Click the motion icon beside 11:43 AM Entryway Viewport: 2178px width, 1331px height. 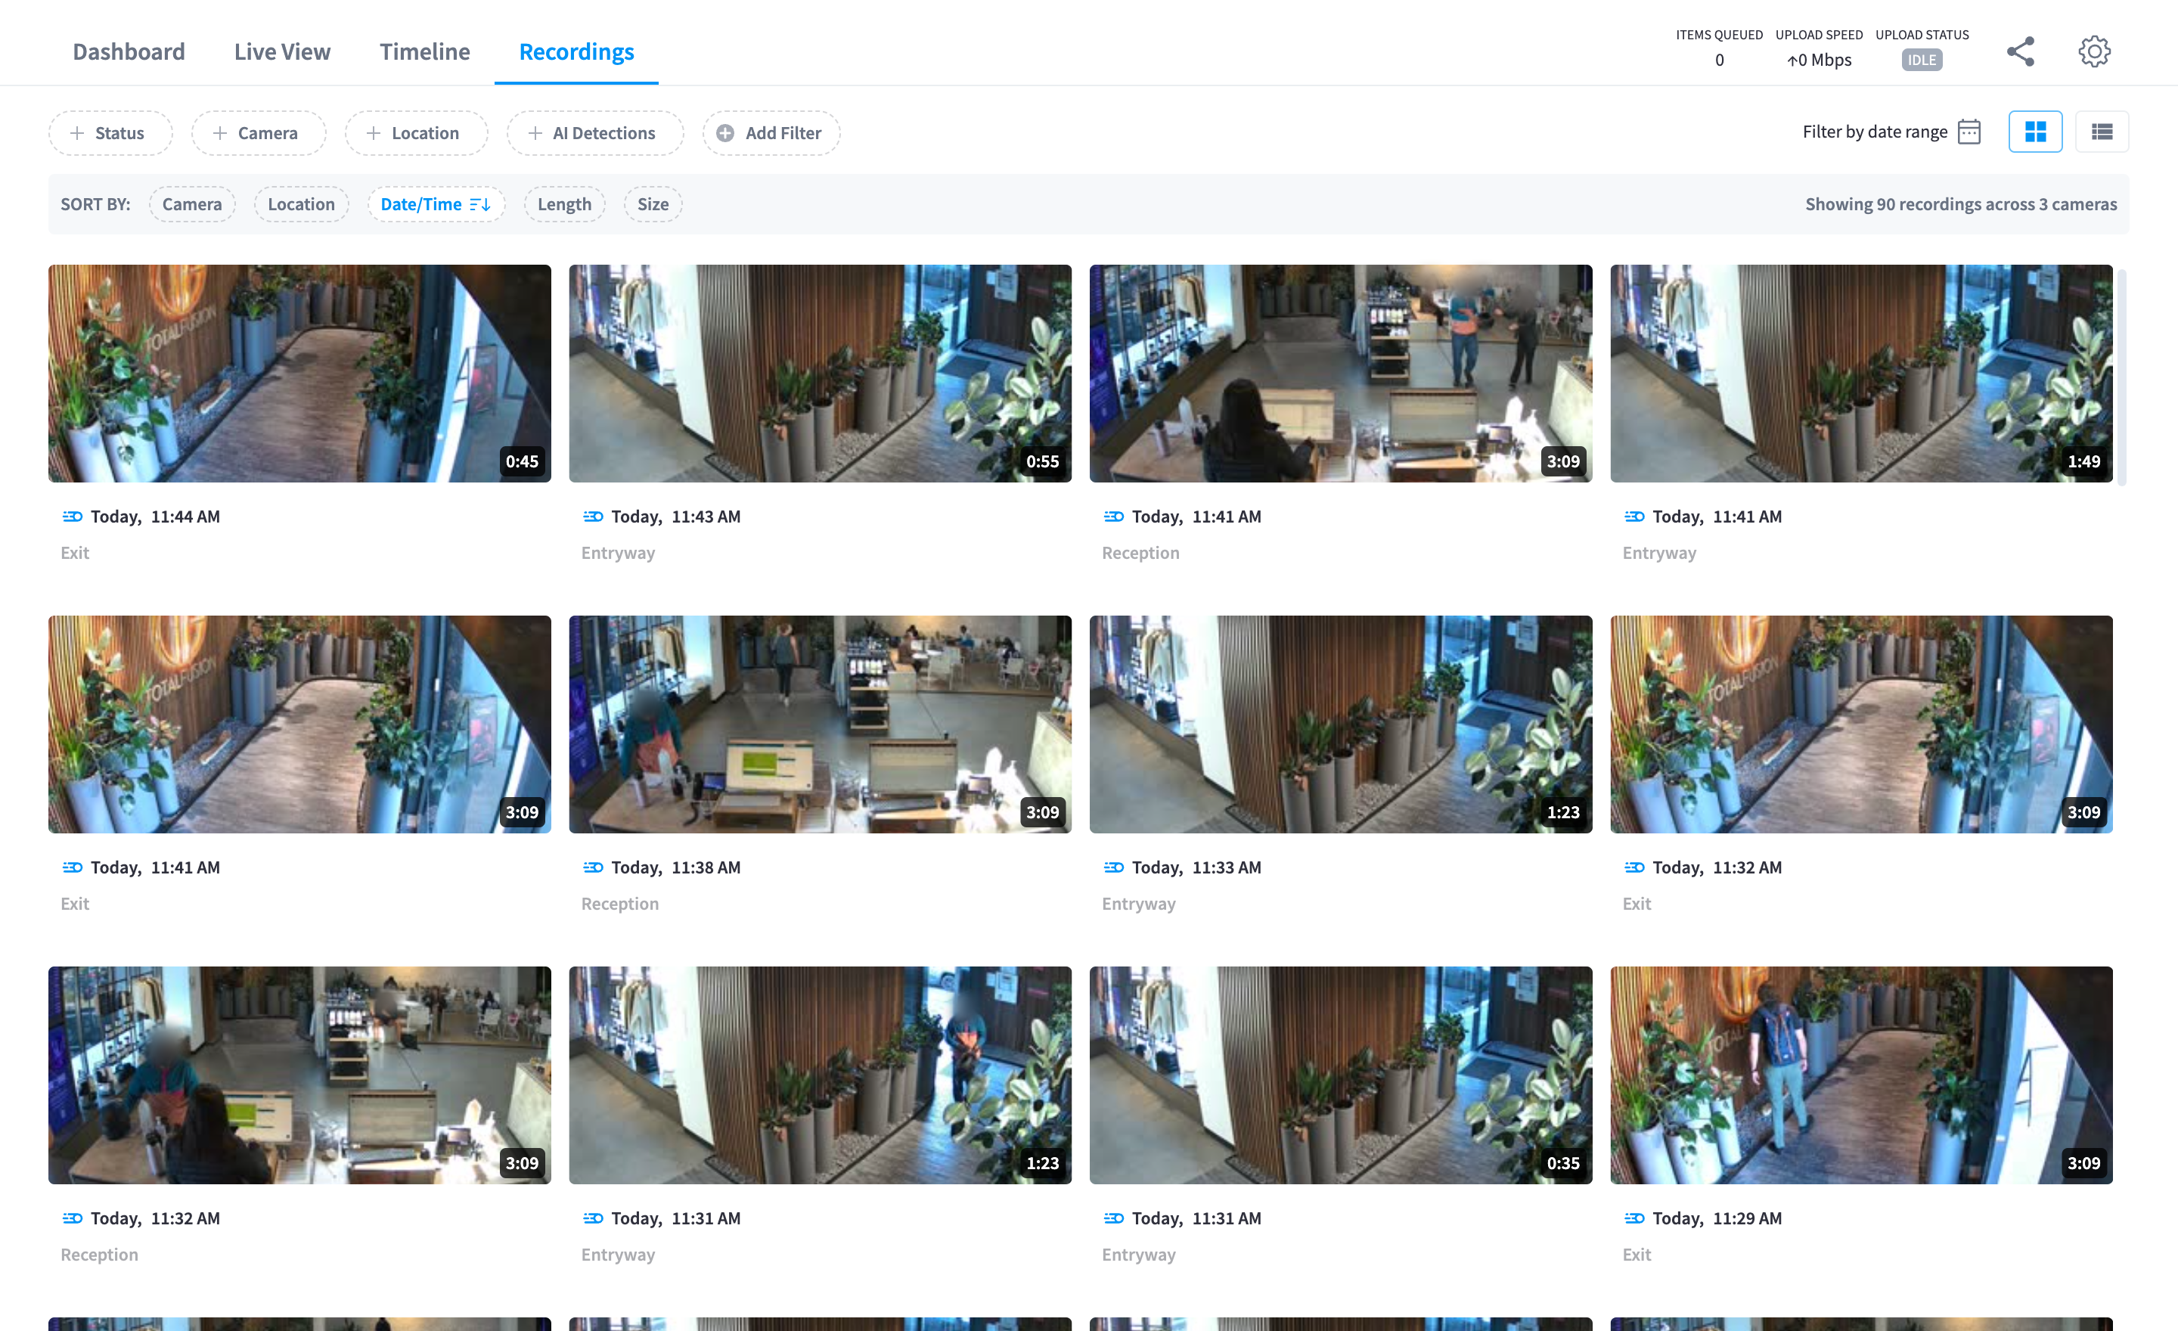593,516
